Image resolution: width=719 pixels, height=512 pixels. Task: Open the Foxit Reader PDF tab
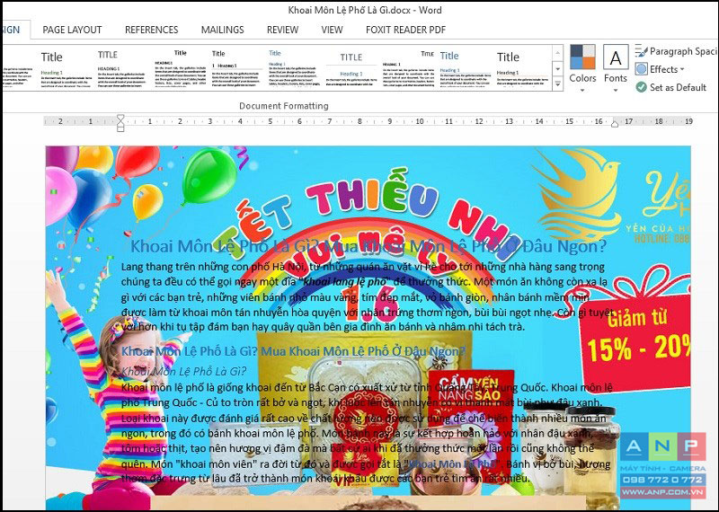click(406, 30)
